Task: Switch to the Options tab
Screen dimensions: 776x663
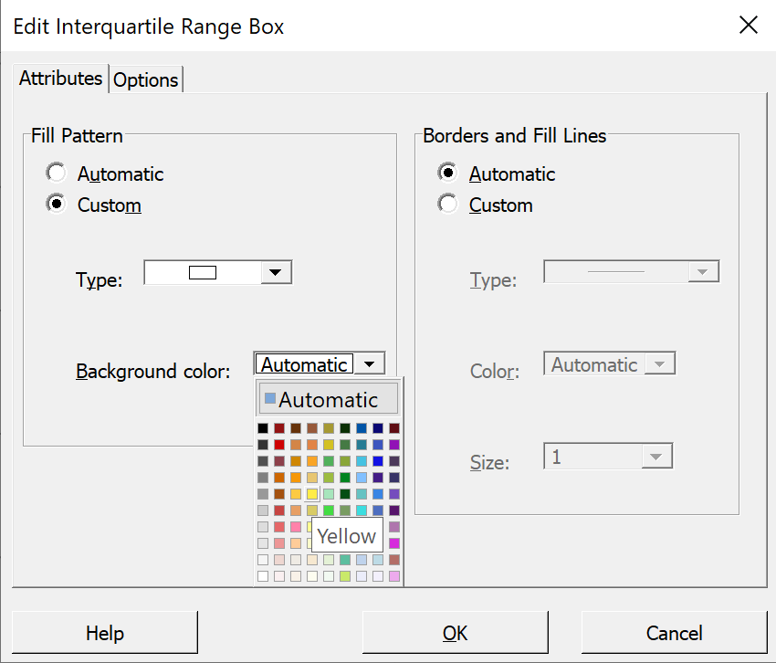Action: click(145, 79)
